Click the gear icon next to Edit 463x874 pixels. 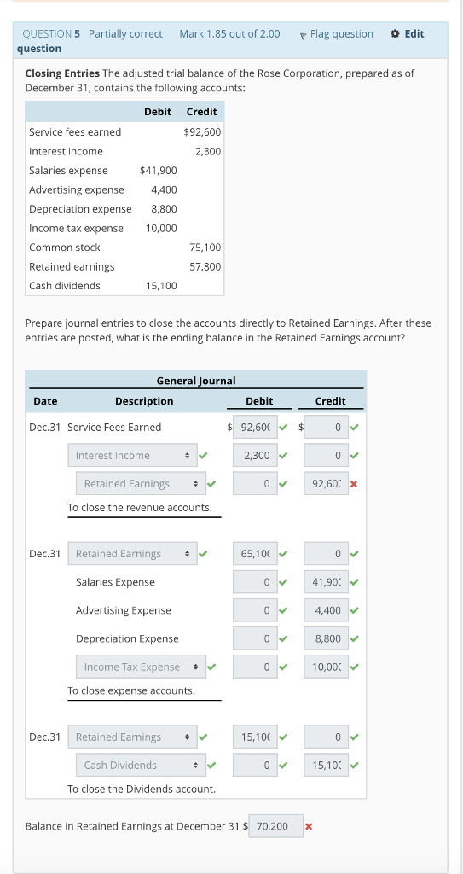tap(395, 34)
